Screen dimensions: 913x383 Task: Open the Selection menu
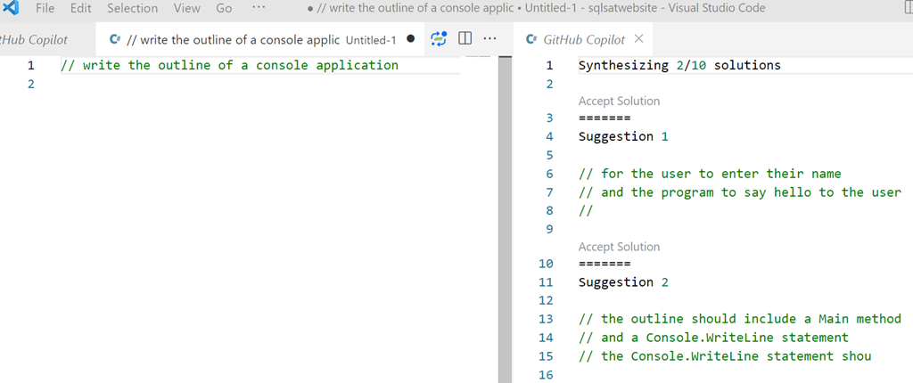click(x=132, y=8)
